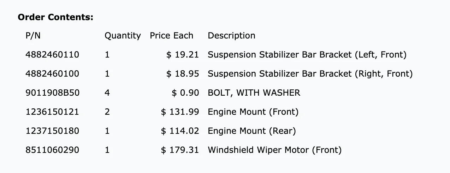The image size is (450, 173).
Task: Click part number 8511060290
Action: click(x=52, y=150)
